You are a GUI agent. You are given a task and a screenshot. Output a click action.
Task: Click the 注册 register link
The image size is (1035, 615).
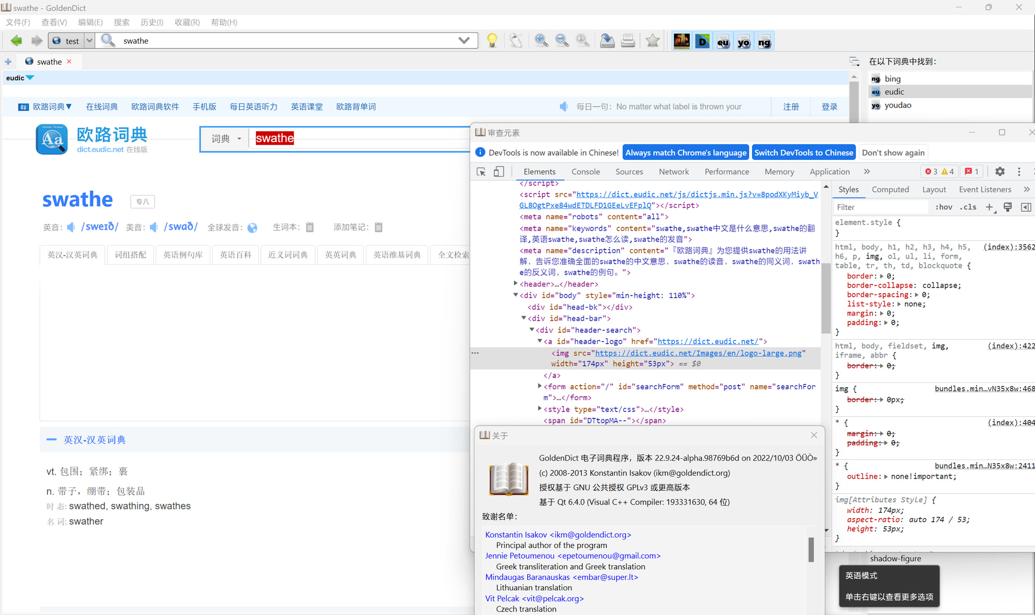(791, 107)
